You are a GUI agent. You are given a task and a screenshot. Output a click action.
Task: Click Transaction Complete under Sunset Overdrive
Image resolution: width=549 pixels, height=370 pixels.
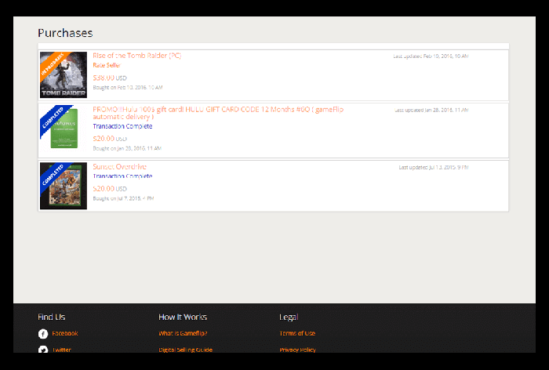(122, 176)
